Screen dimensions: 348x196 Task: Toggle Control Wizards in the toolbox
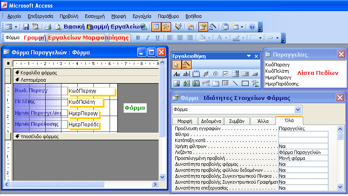coord(186,65)
